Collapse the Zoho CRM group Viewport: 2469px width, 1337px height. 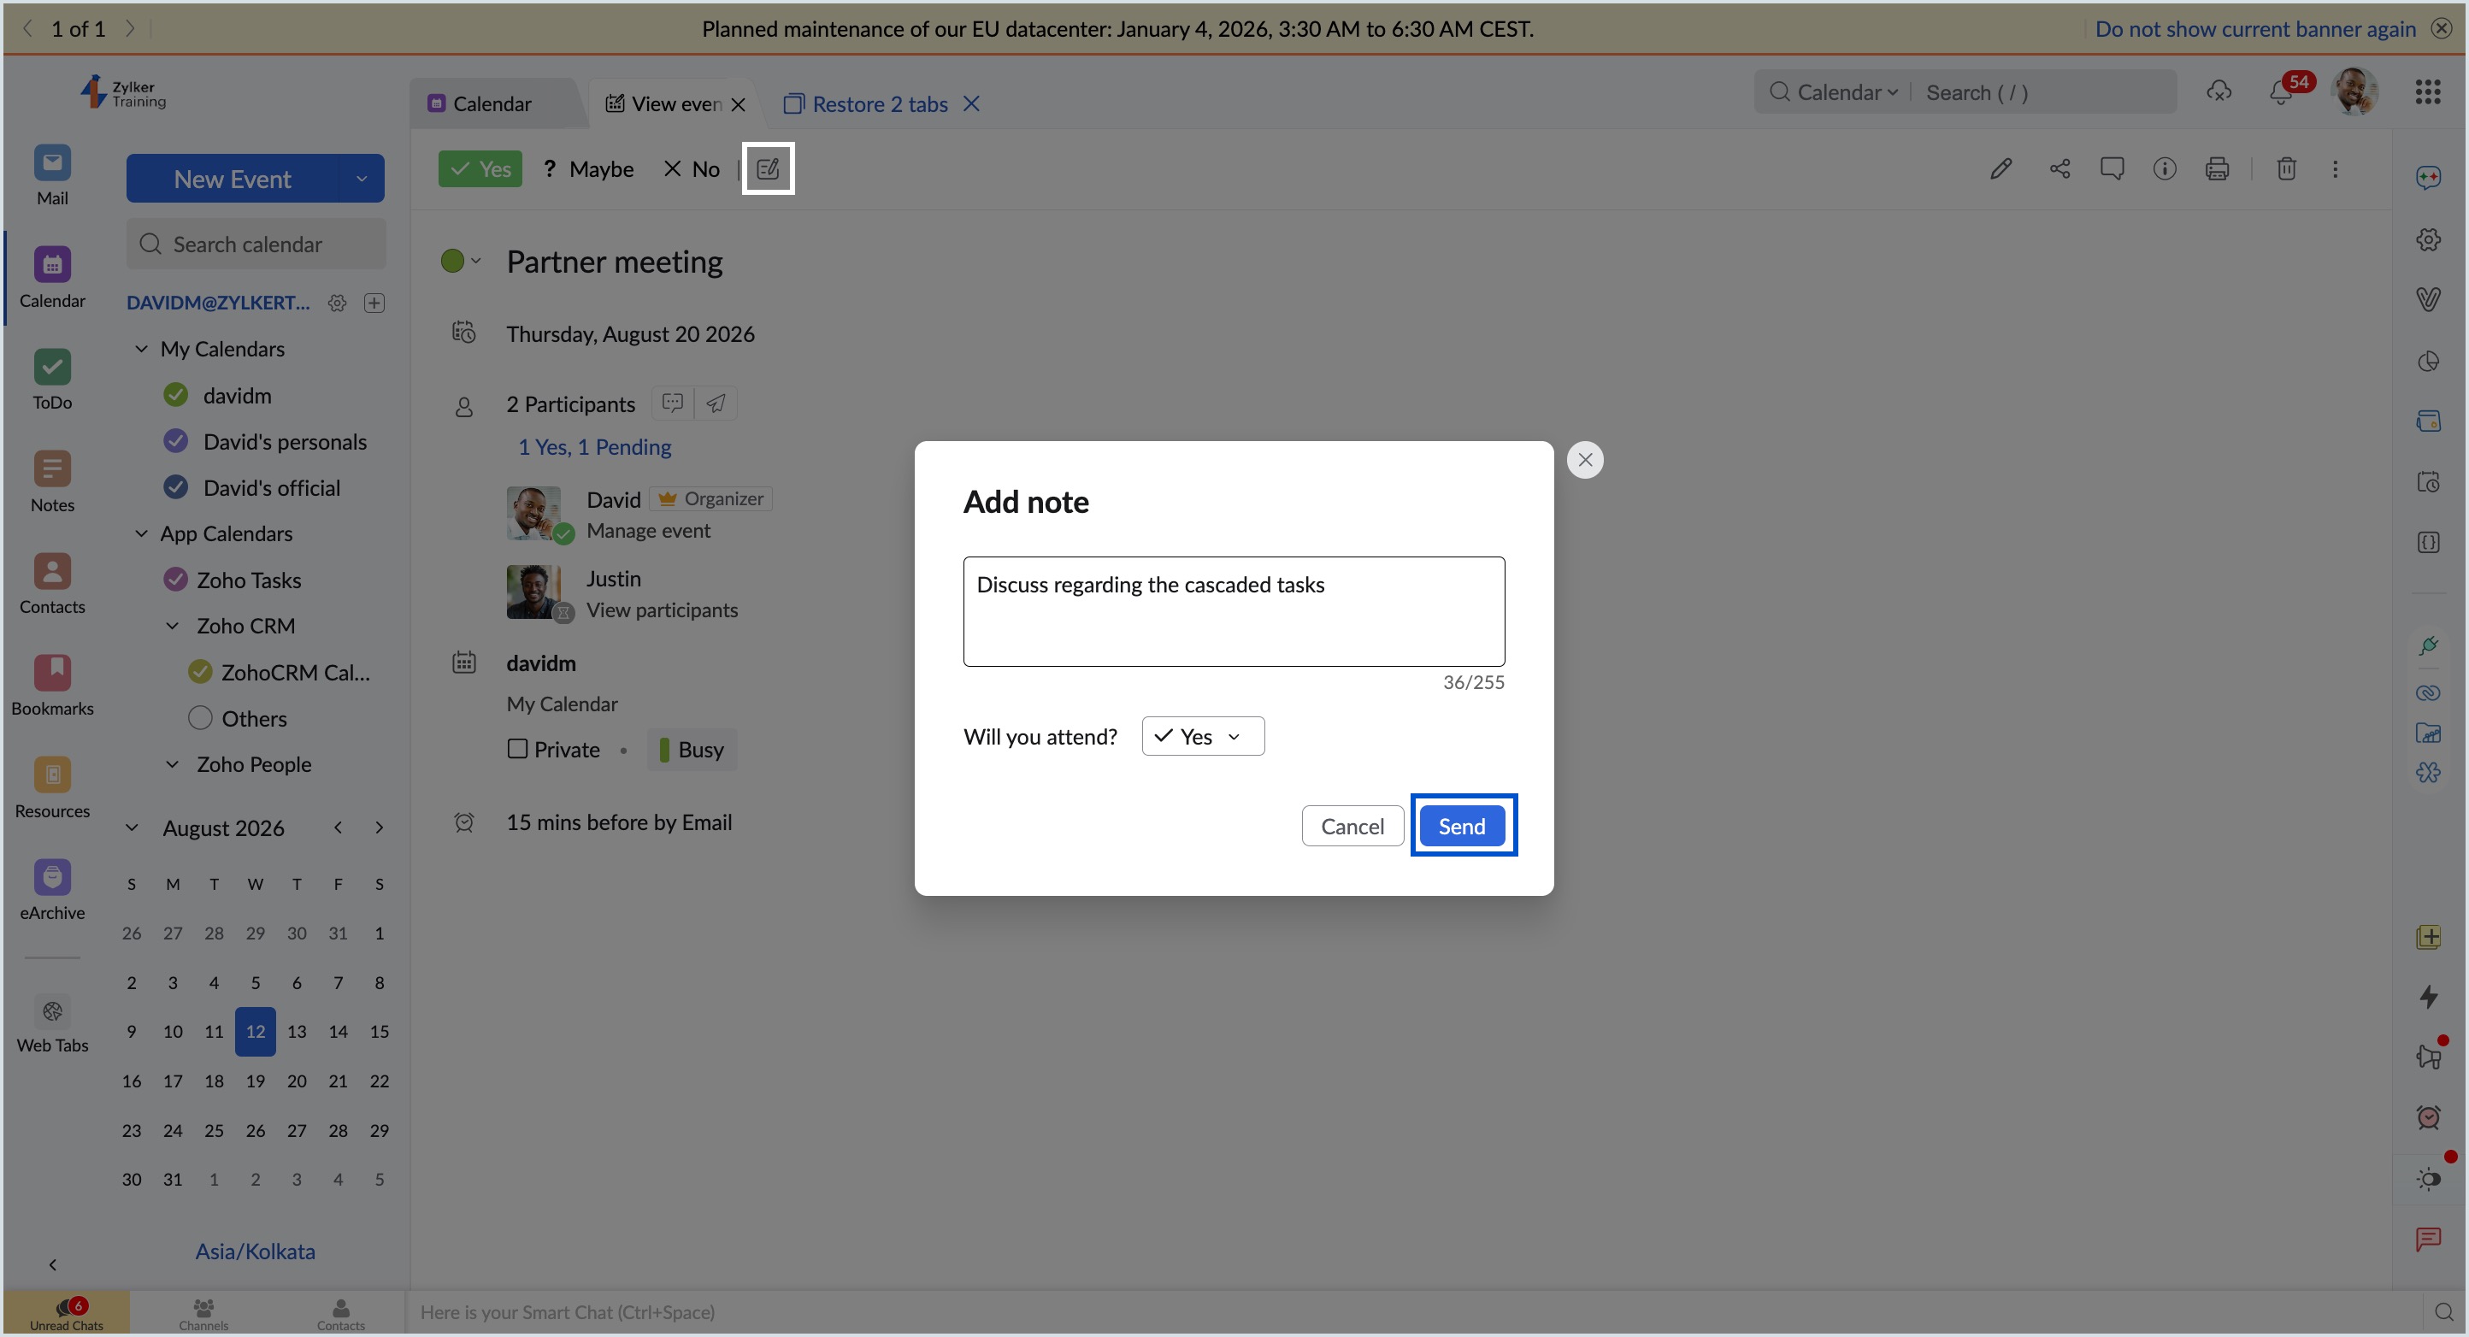click(x=173, y=626)
